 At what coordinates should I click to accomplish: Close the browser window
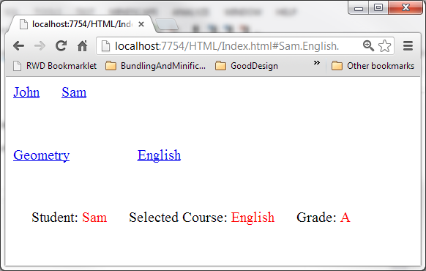[406, 7]
